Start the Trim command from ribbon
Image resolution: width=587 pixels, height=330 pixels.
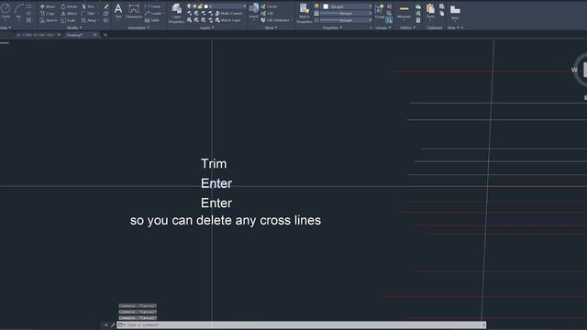(89, 6)
